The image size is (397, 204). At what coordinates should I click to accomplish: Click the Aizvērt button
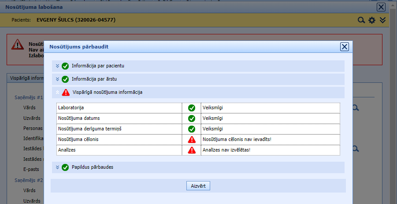[x=198, y=186]
